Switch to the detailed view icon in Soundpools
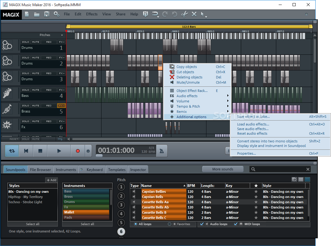The height and width of the screenshot is (246, 331). click(307, 179)
